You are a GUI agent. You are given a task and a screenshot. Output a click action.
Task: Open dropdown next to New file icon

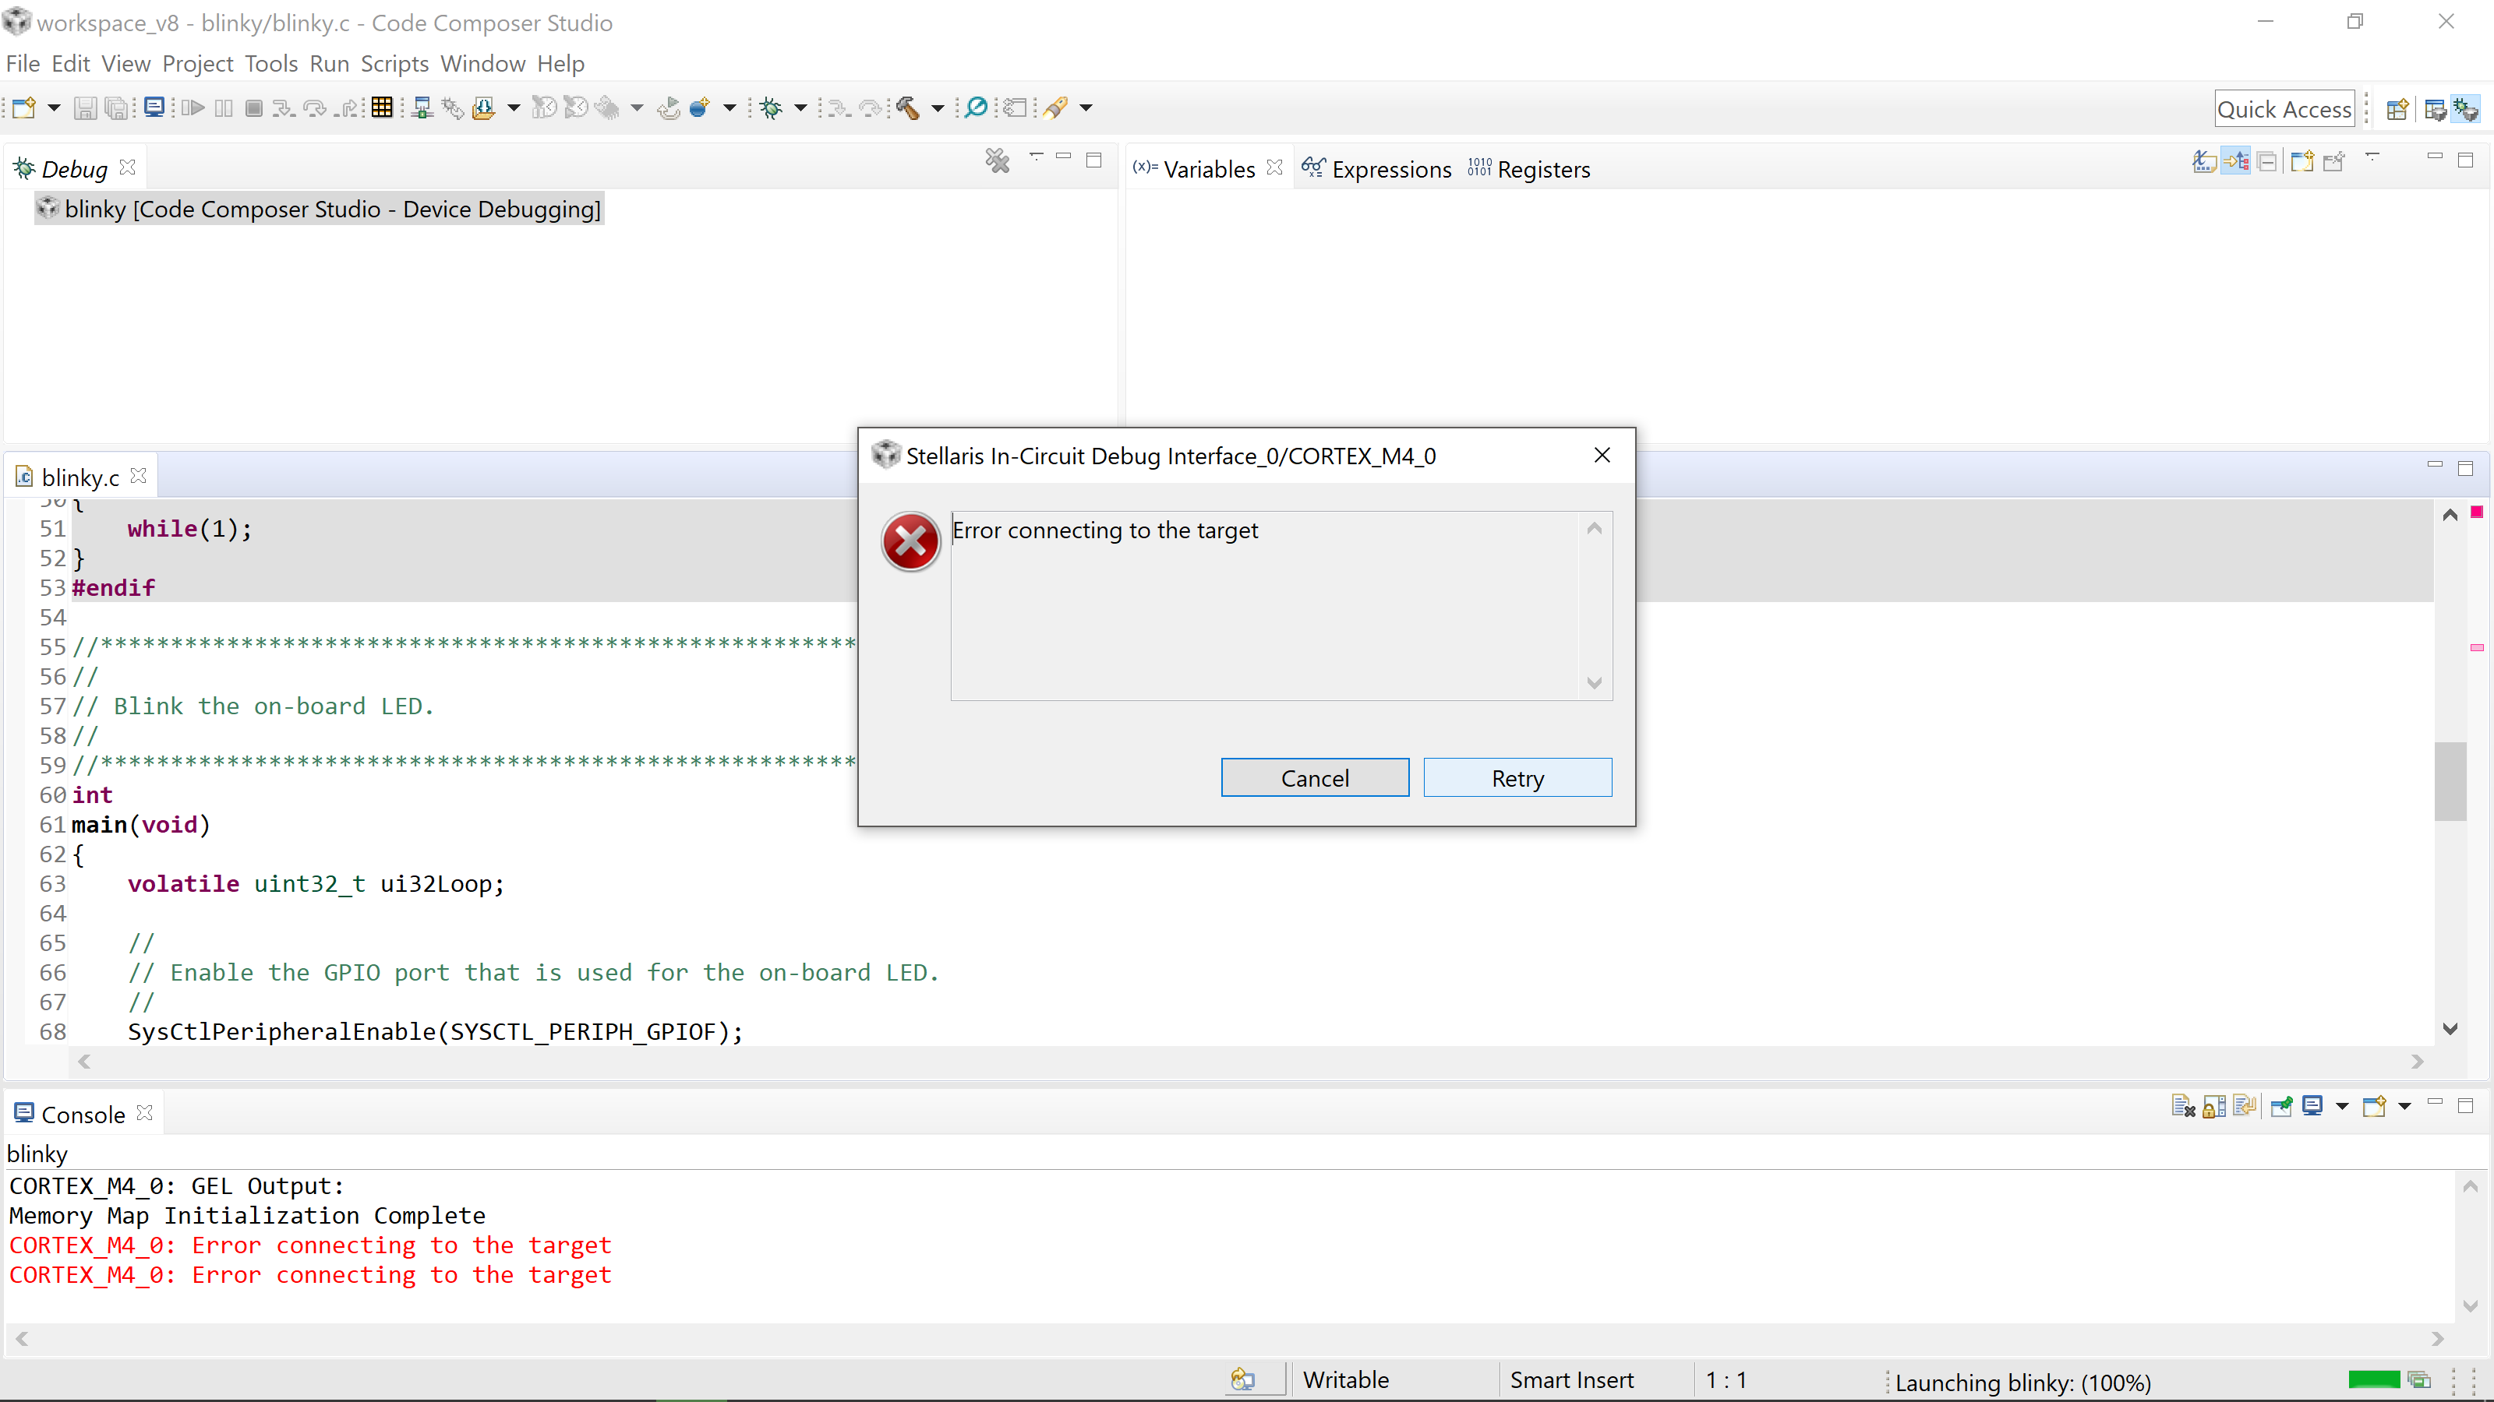55,107
